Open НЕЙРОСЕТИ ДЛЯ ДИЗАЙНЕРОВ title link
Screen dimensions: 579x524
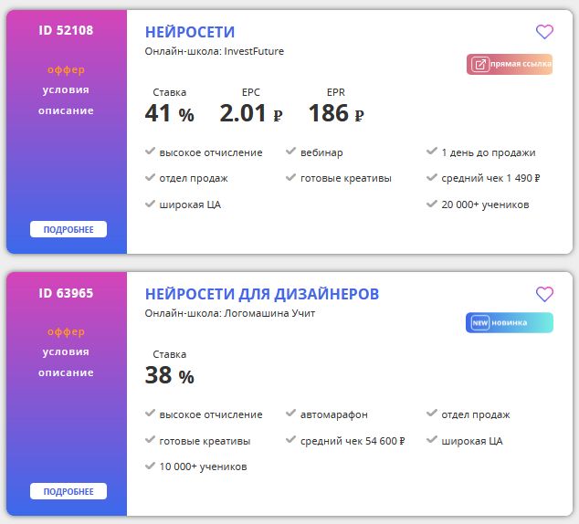point(262,294)
